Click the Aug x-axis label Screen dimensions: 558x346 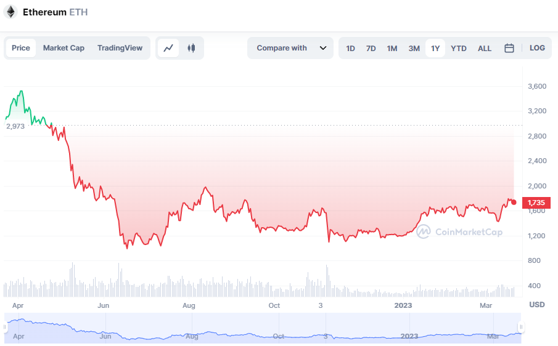tap(189, 305)
